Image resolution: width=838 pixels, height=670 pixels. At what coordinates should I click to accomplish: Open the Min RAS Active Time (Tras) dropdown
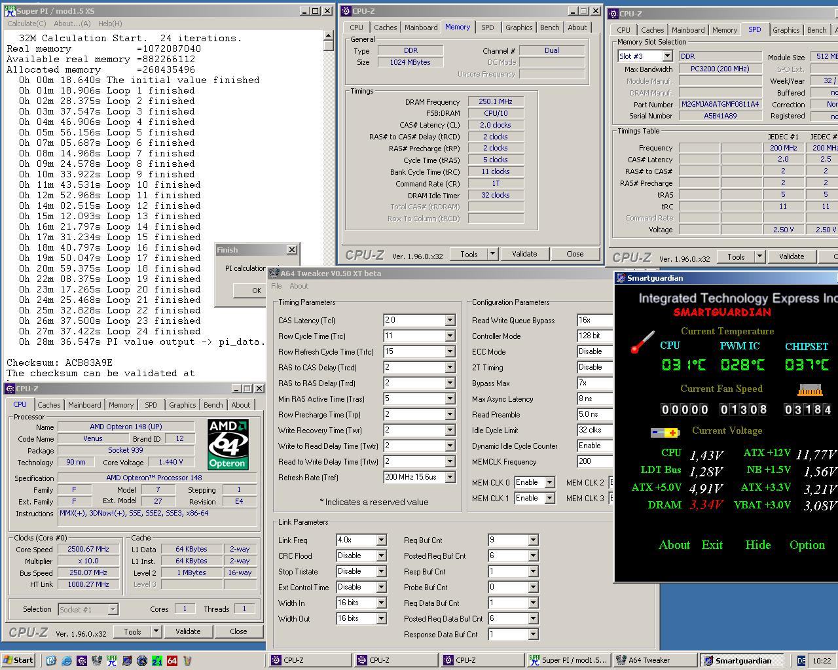450,399
